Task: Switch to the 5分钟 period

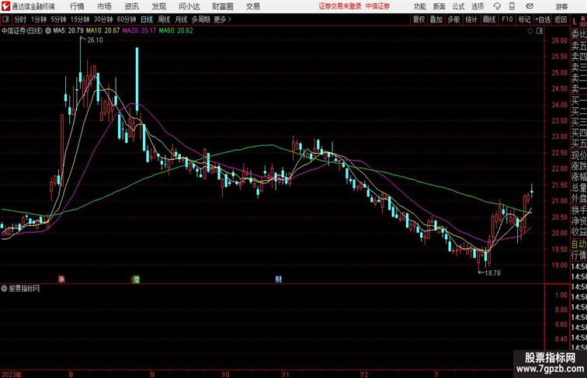Action: (x=58, y=19)
